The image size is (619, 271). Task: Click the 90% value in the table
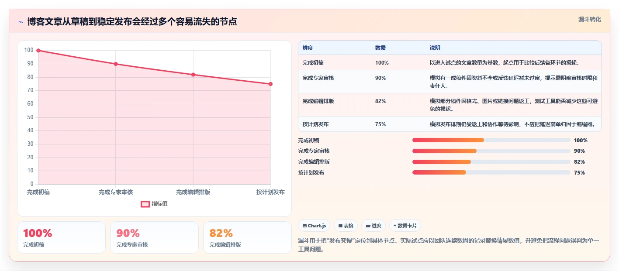[380, 78]
